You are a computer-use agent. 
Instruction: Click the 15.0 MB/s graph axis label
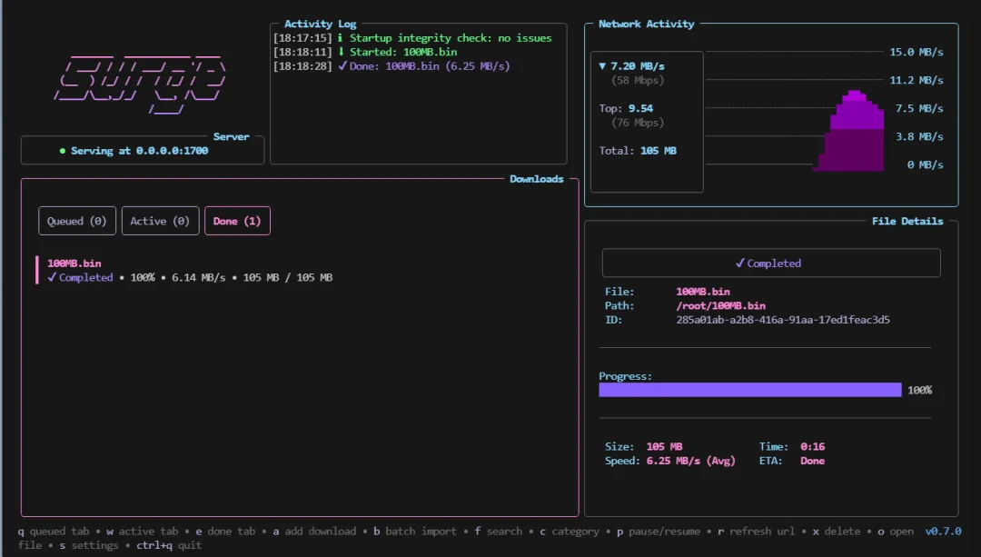tap(916, 52)
